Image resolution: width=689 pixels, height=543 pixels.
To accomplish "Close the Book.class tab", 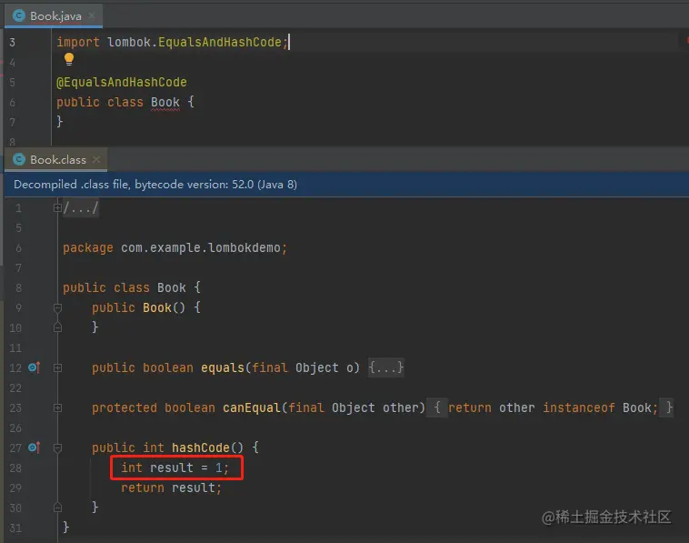I will coord(96,159).
